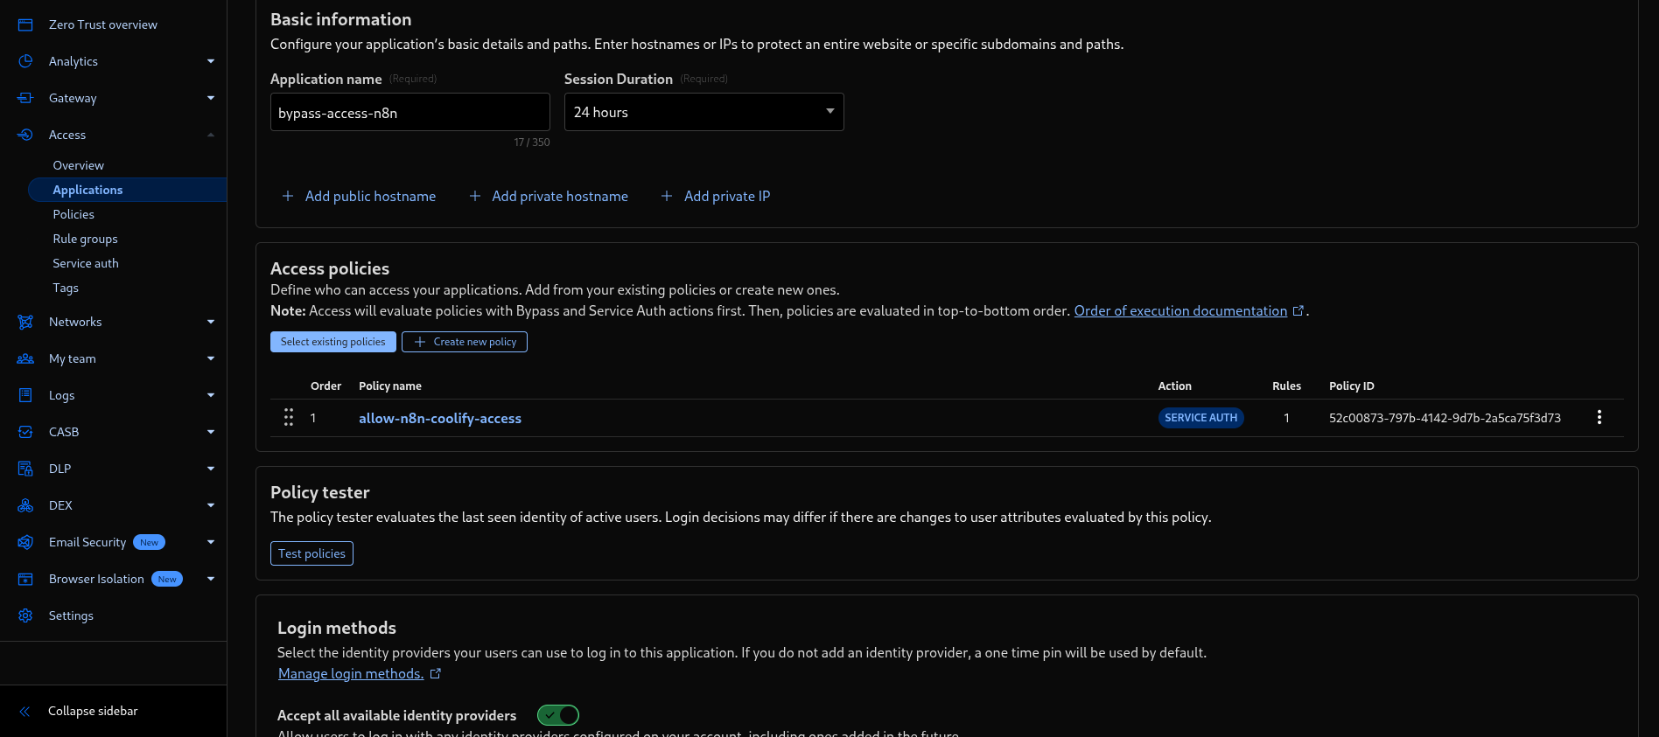Screen dimensions: 1659x737
Task: Click the Networks icon in sidebar
Action: pyautogui.click(x=25, y=322)
